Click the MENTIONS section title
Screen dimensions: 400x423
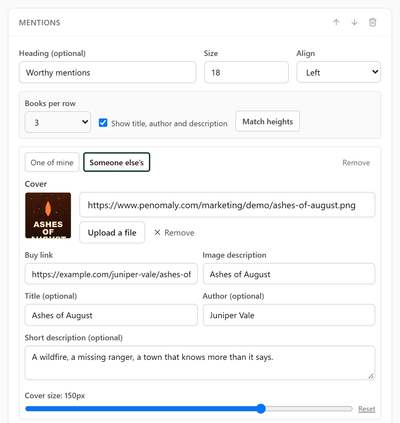pos(40,22)
